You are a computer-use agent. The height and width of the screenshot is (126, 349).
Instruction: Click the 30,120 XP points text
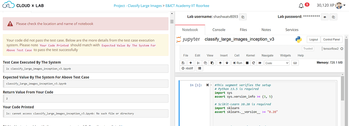pyautogui.click(x=325, y=5)
